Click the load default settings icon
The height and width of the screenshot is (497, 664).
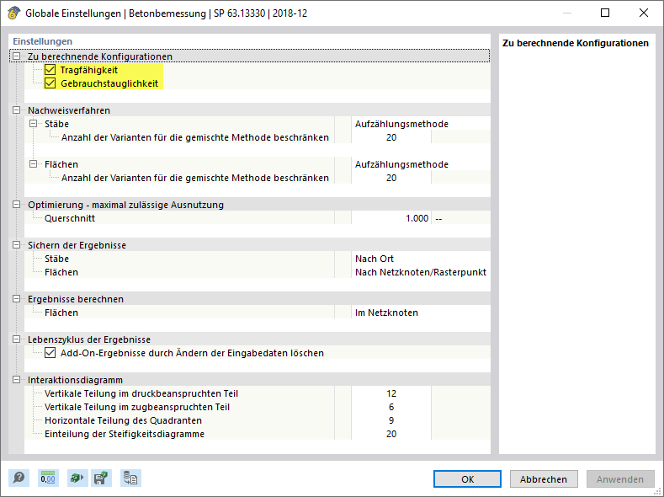77,478
